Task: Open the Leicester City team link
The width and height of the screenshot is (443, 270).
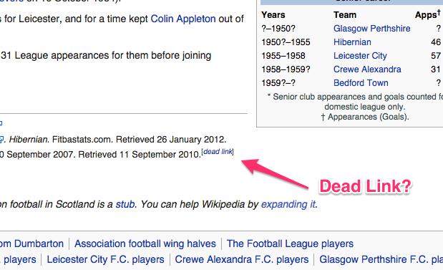Action: point(360,56)
